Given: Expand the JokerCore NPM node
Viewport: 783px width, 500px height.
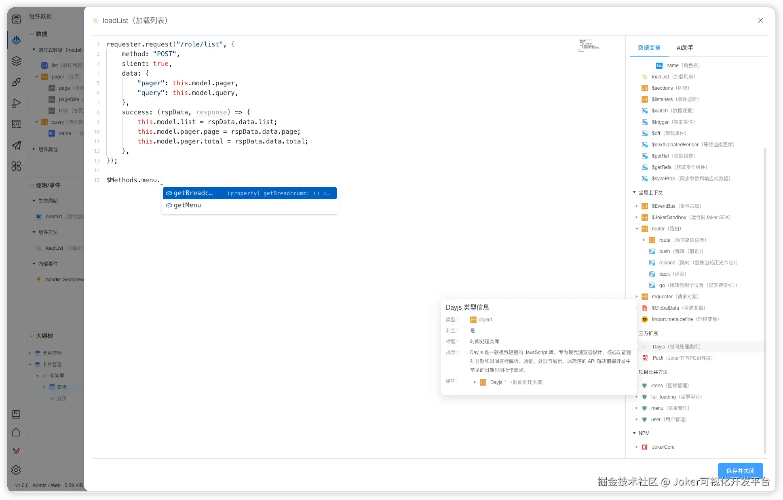Looking at the screenshot, I should (637, 447).
